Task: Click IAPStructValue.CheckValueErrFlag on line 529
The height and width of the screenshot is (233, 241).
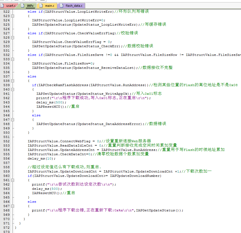Action: click(67, 42)
